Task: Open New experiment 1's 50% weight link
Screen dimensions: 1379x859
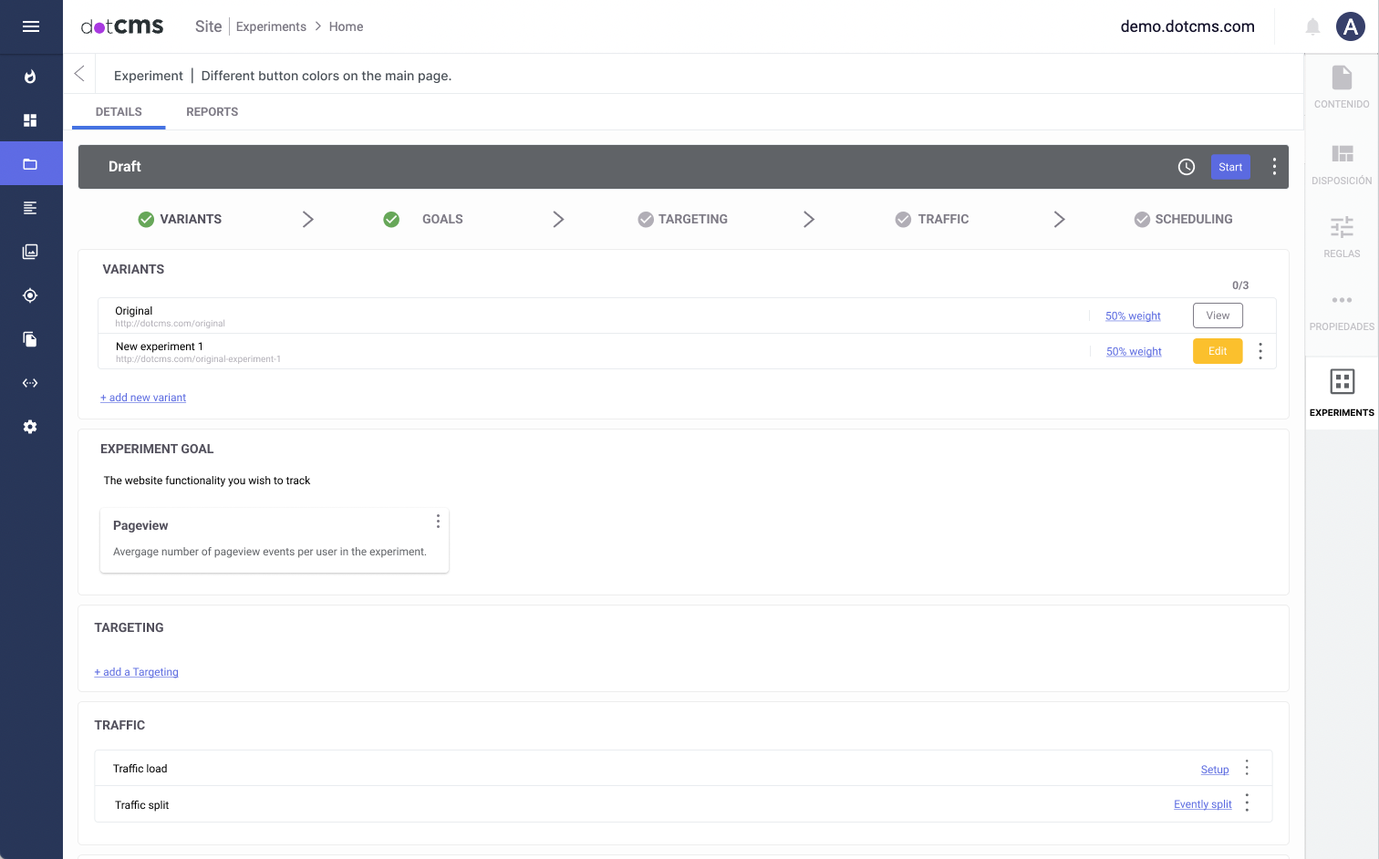Action: click(x=1134, y=351)
